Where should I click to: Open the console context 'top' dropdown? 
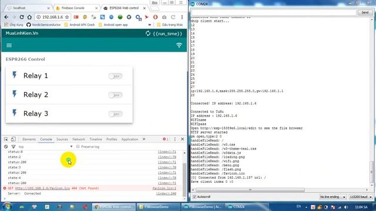[45, 147]
